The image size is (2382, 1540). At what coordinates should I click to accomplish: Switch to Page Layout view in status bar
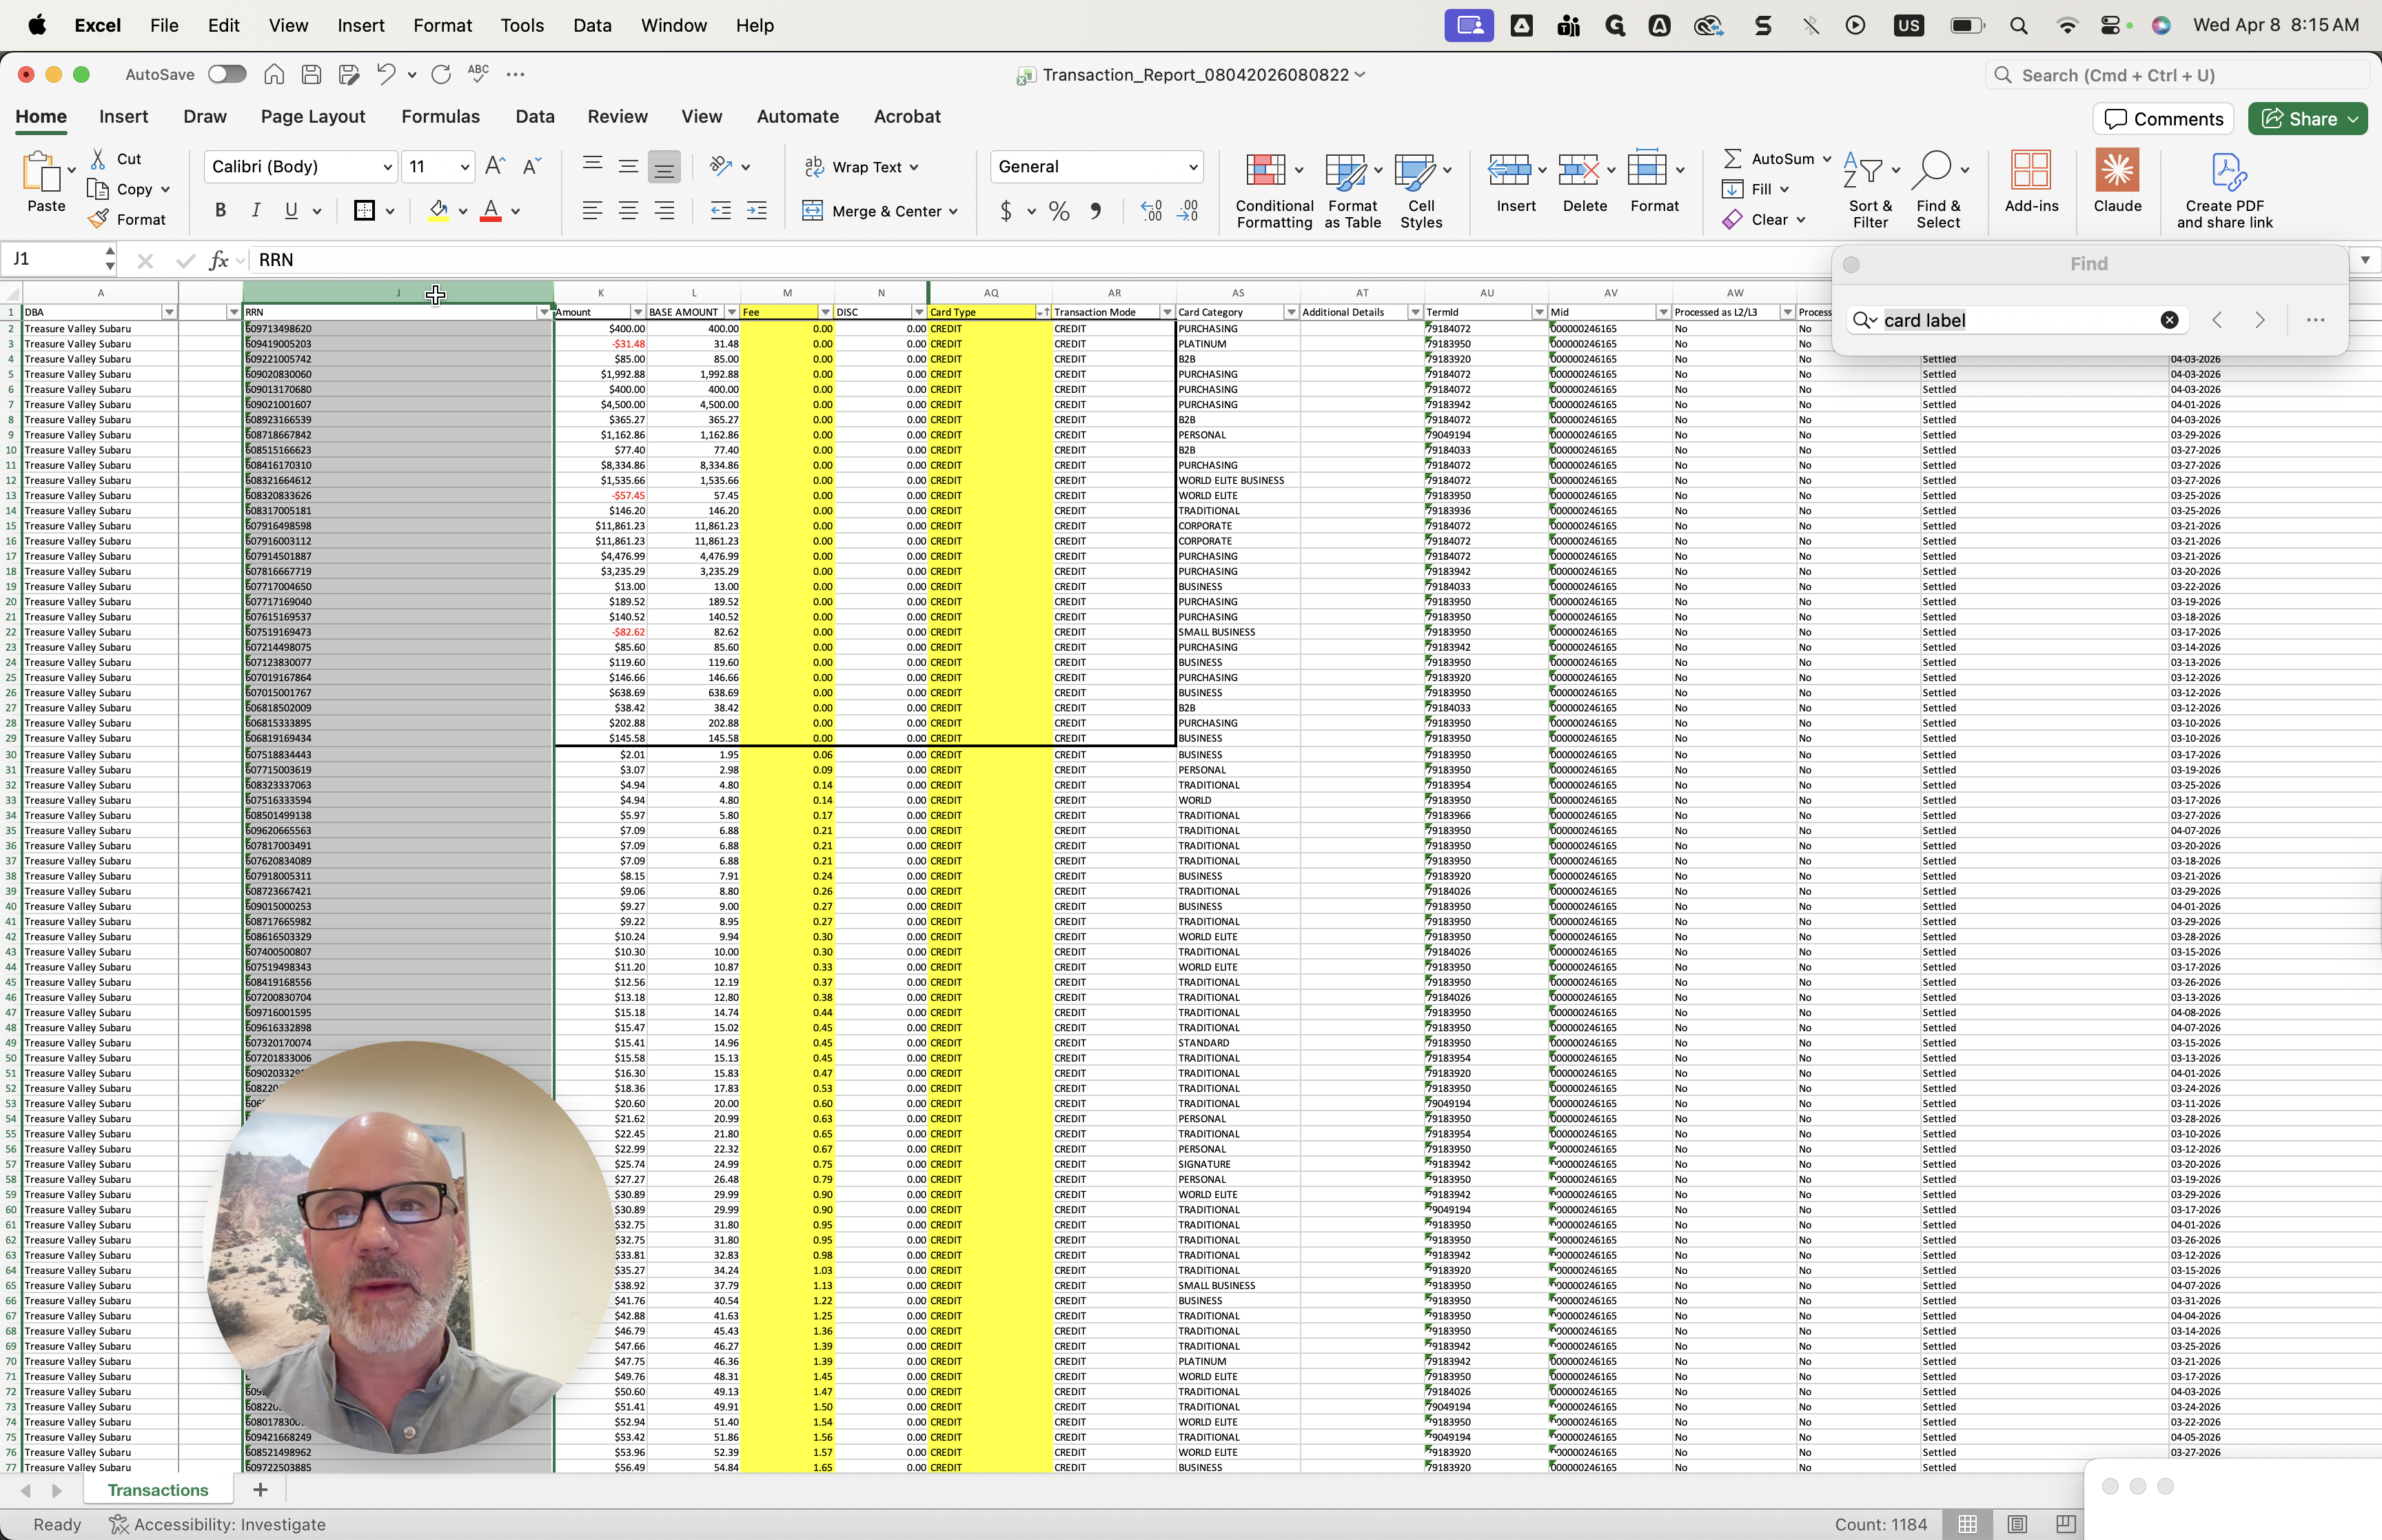tap(2016, 1524)
